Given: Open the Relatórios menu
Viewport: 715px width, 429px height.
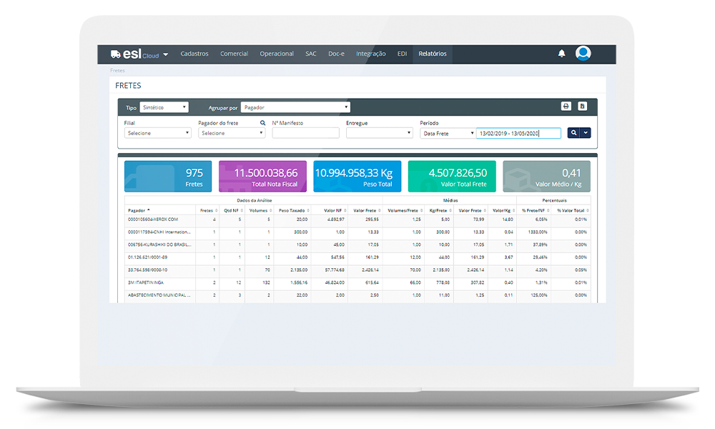Looking at the screenshot, I should point(433,54).
